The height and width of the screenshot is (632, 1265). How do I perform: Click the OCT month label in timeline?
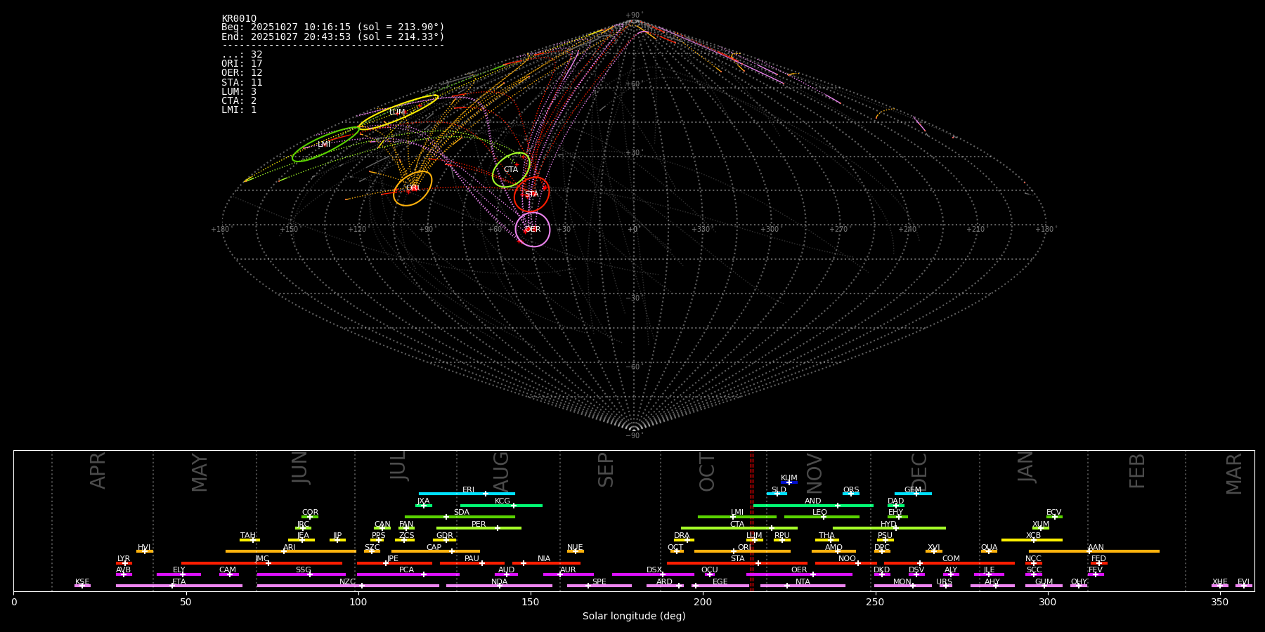[x=707, y=472]
